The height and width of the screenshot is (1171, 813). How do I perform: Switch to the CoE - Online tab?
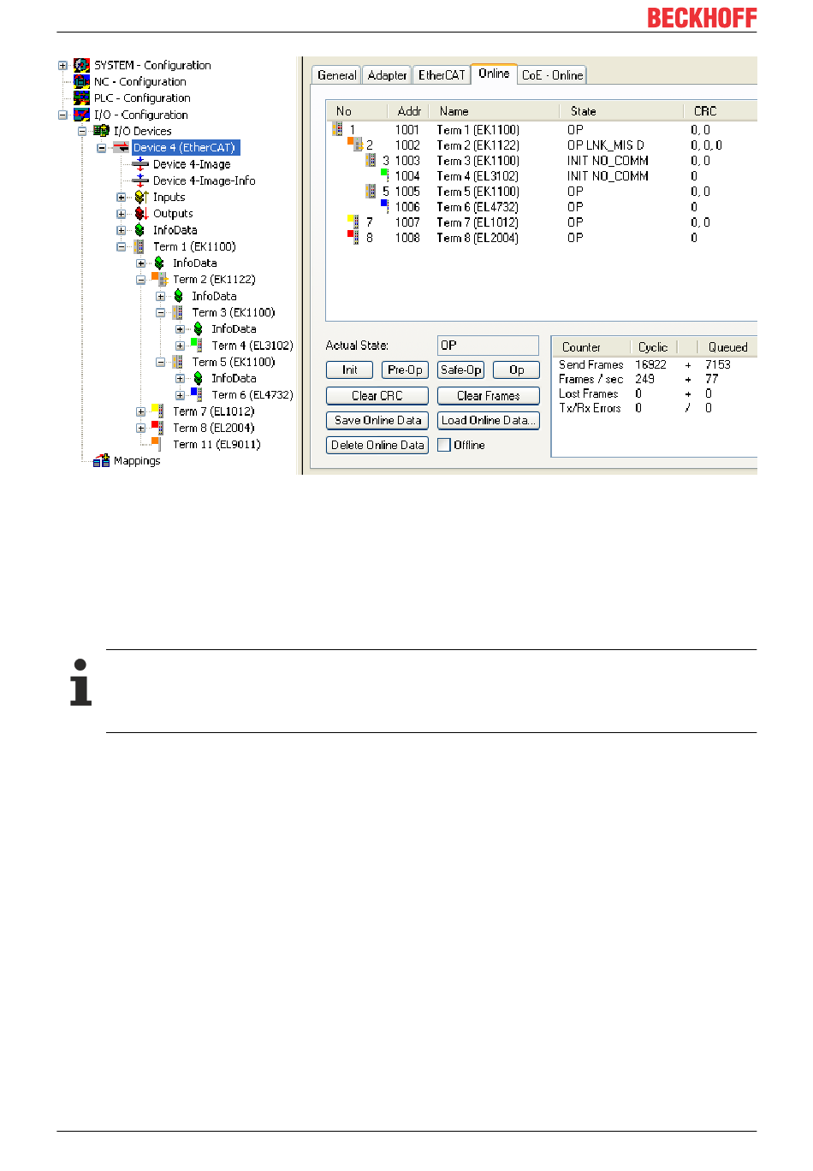tap(552, 75)
